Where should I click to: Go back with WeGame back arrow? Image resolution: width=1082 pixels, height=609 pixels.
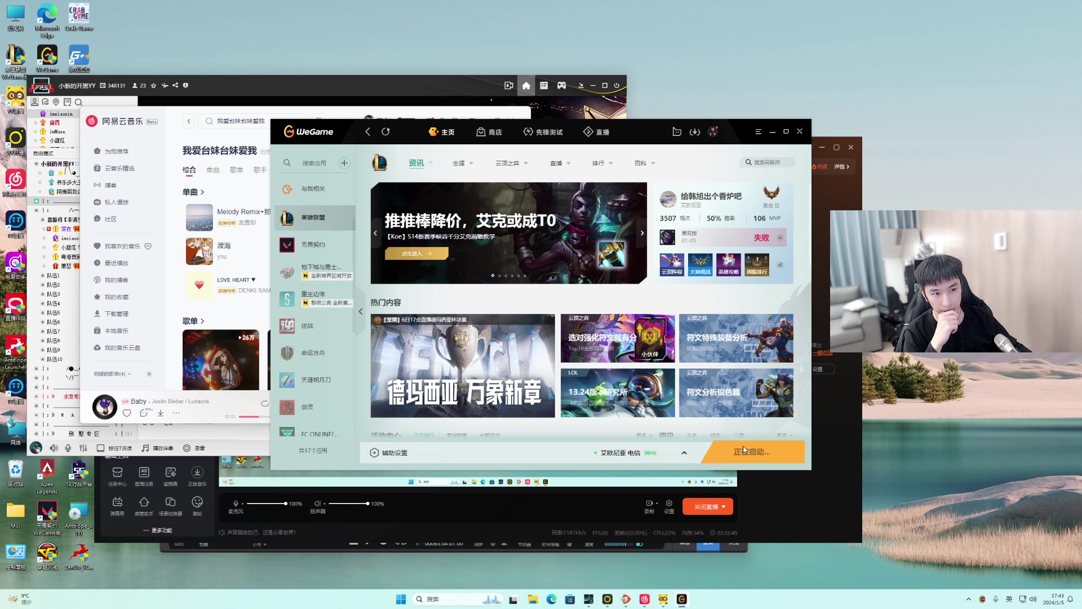367,131
